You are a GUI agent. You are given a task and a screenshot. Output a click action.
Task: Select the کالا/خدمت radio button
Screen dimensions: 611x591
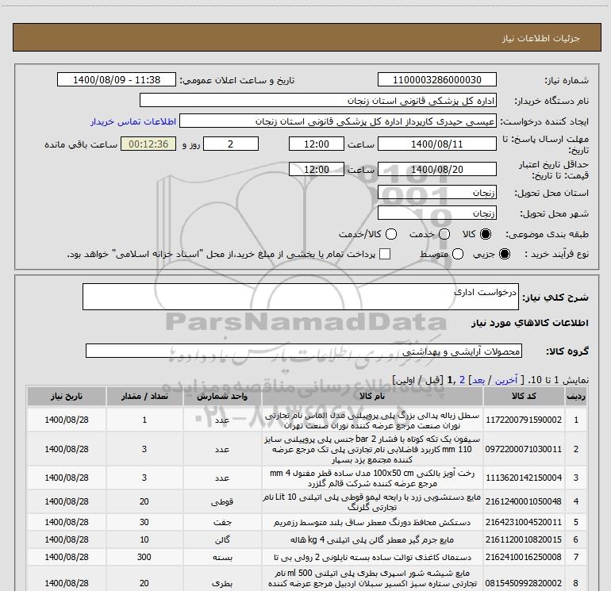click(391, 234)
